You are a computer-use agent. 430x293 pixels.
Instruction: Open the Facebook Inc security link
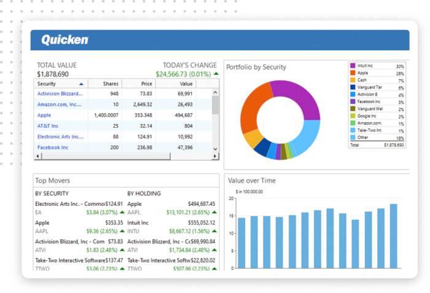53,147
